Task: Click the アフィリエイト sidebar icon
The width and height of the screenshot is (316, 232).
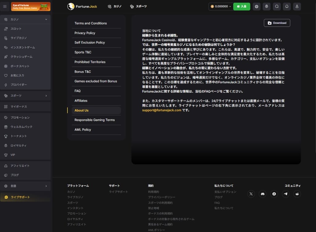Action: (x=6, y=166)
